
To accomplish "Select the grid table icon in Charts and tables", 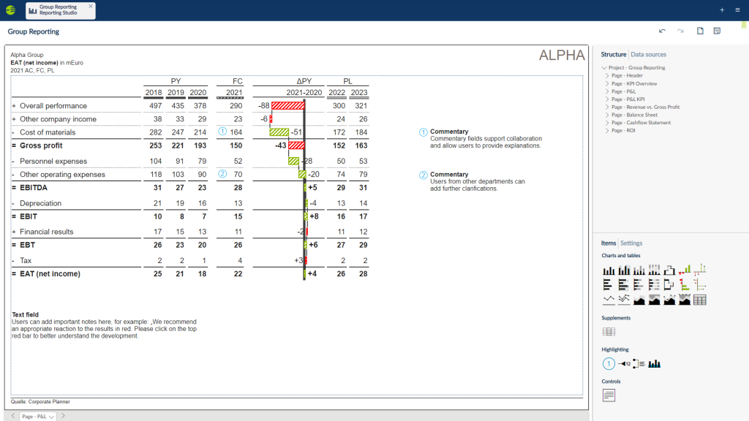I will pyautogui.click(x=699, y=300).
